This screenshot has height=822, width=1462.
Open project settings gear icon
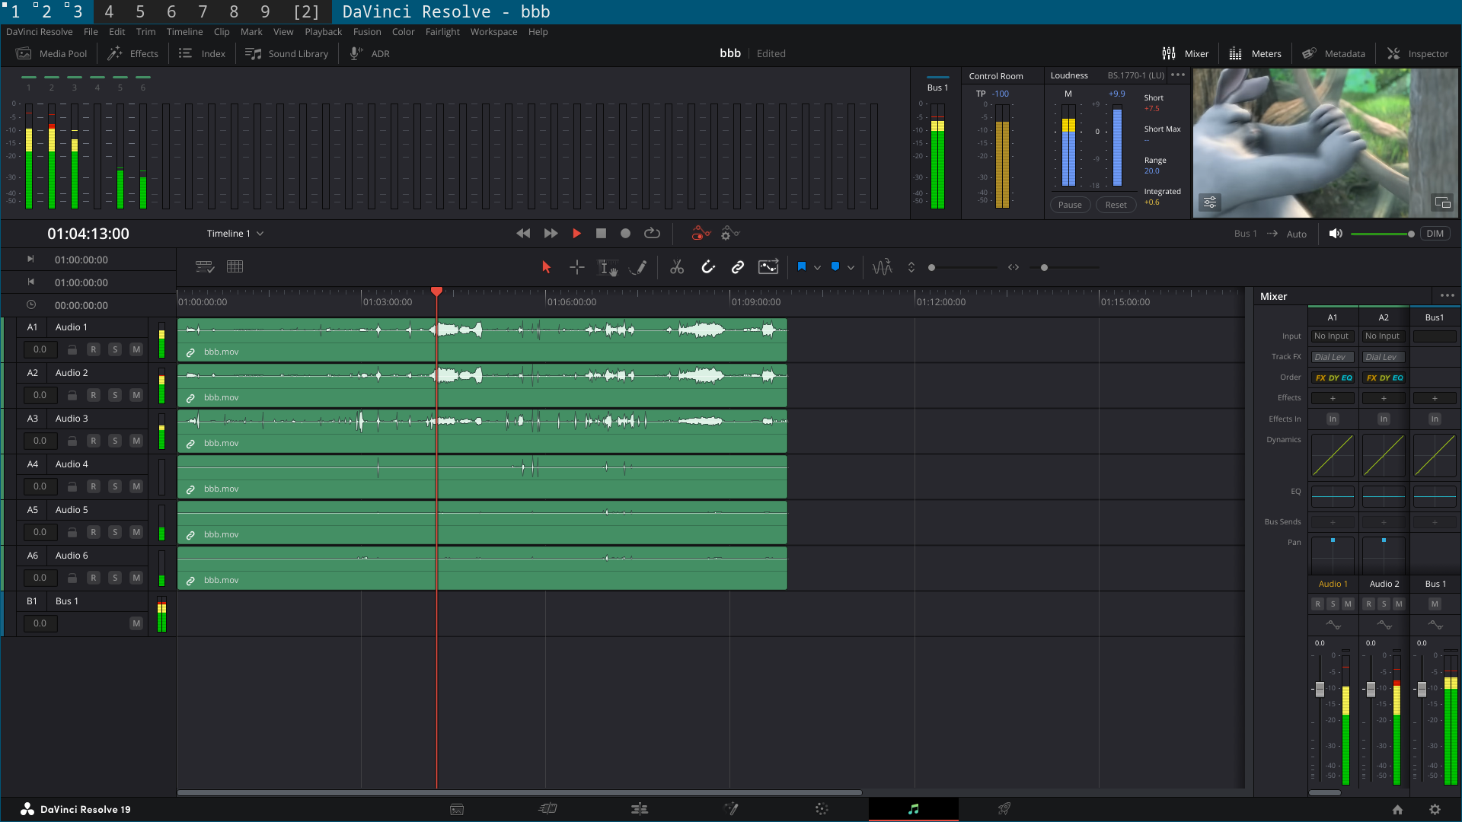[1435, 810]
